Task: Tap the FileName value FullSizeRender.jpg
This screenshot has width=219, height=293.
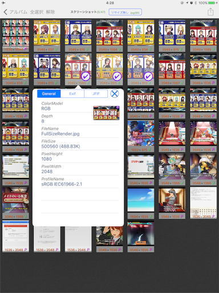Action: 60,134
